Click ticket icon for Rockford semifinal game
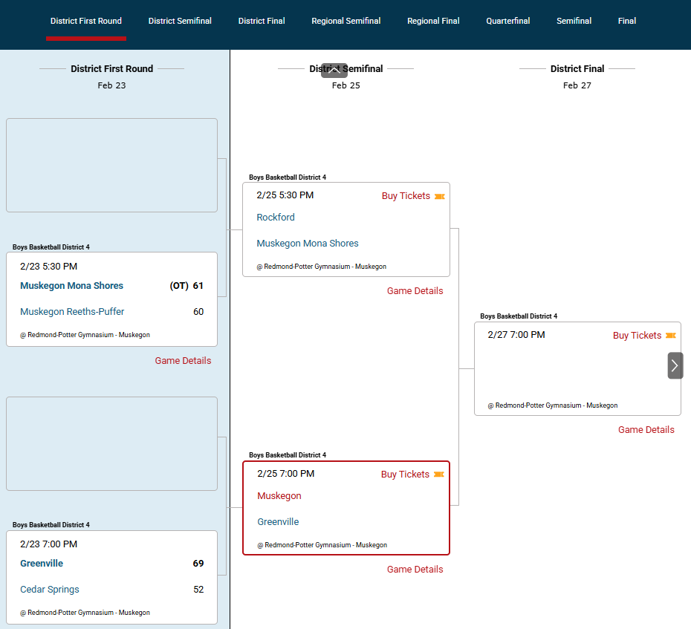 439,196
